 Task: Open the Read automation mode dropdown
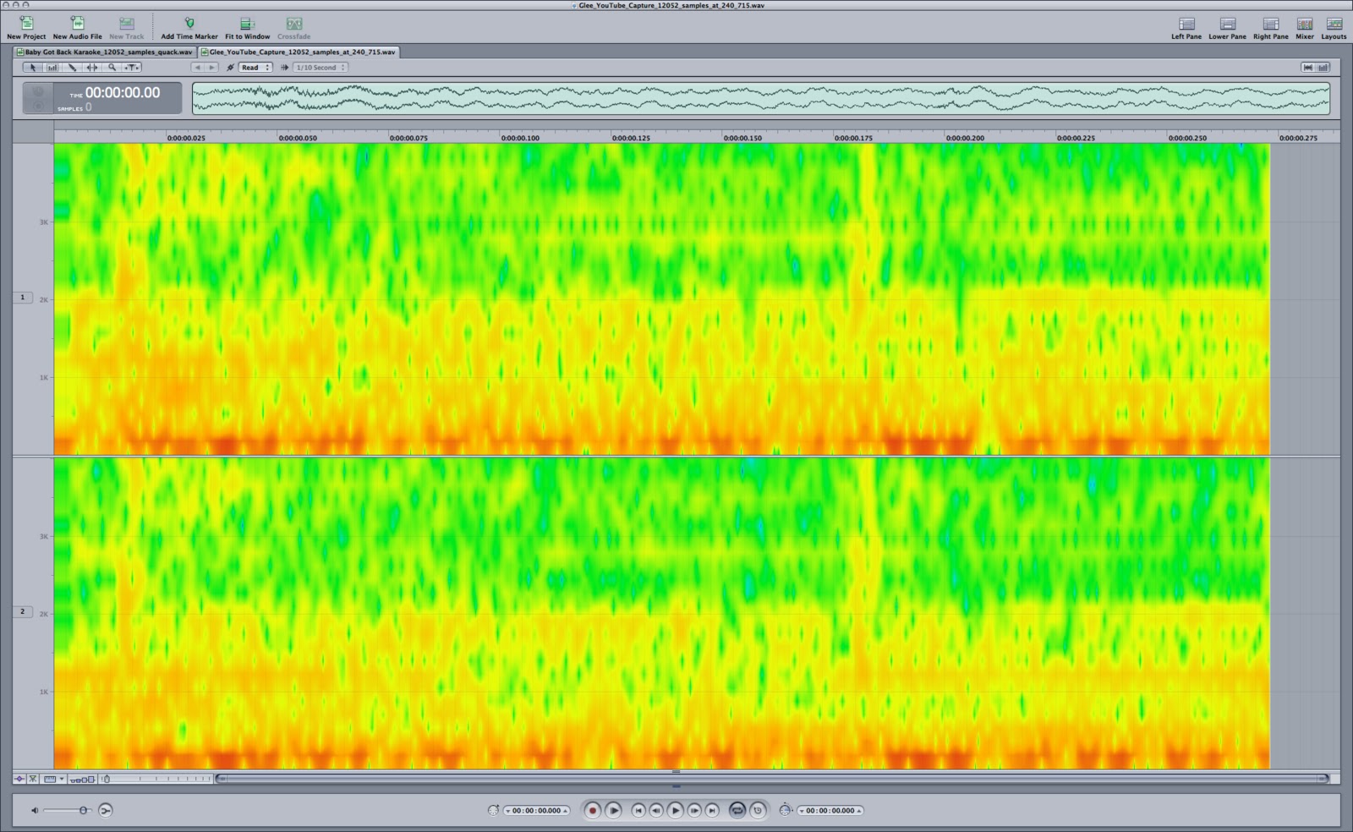pos(255,68)
